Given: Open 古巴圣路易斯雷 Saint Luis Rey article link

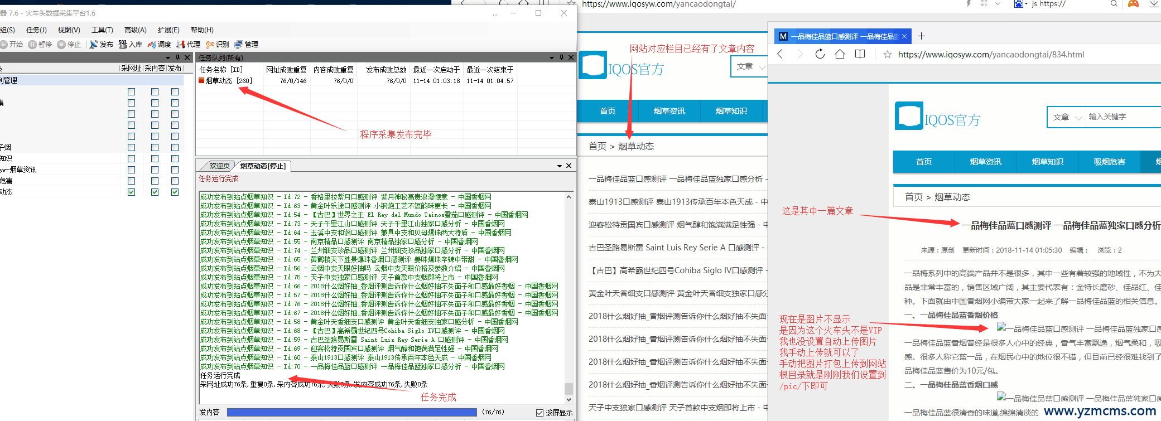Looking at the screenshot, I should click(x=678, y=247).
